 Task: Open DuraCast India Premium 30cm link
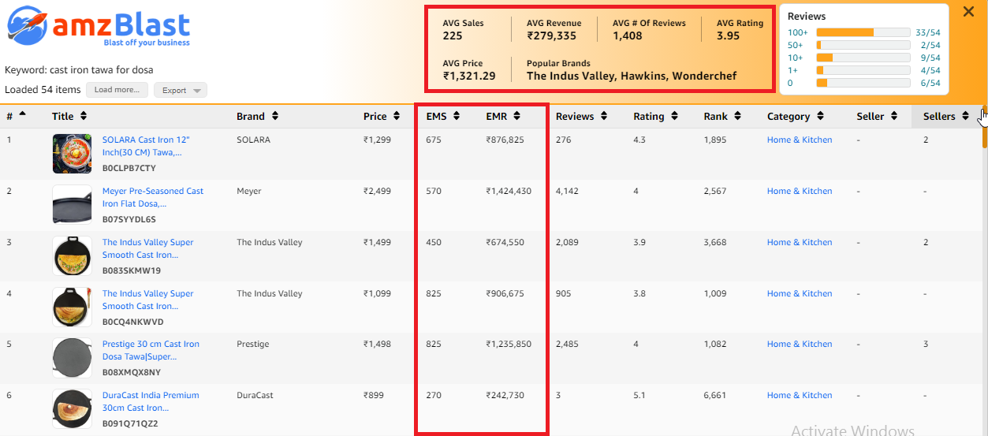151,401
